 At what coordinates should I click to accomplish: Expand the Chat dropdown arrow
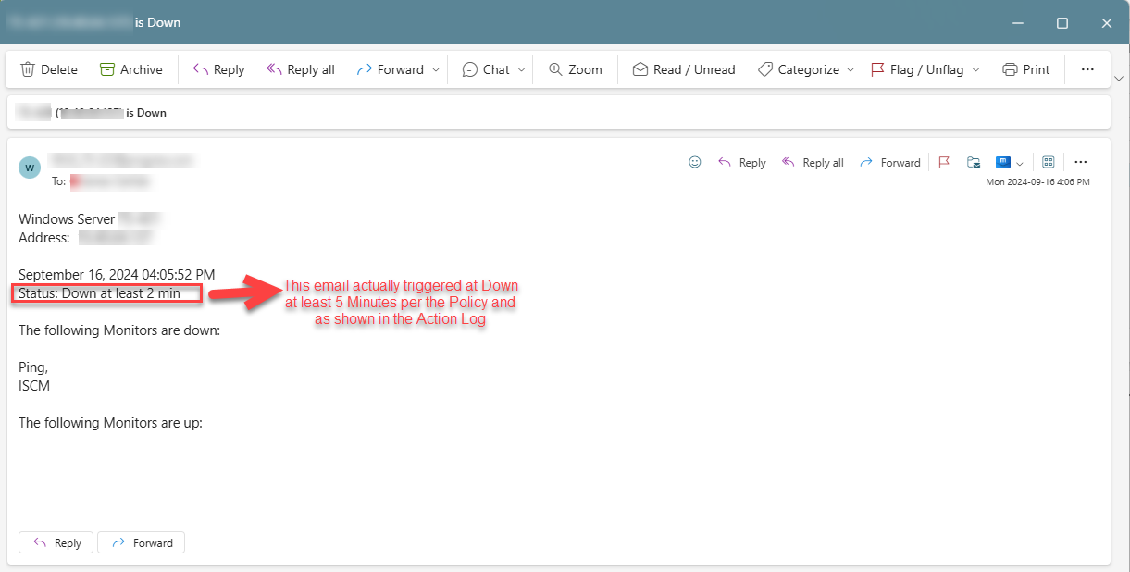[x=521, y=69]
